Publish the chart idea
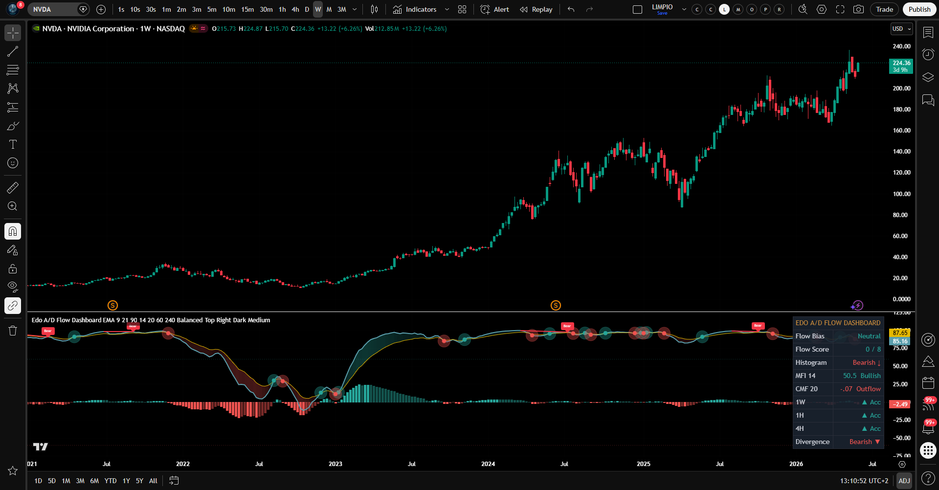 (x=919, y=9)
